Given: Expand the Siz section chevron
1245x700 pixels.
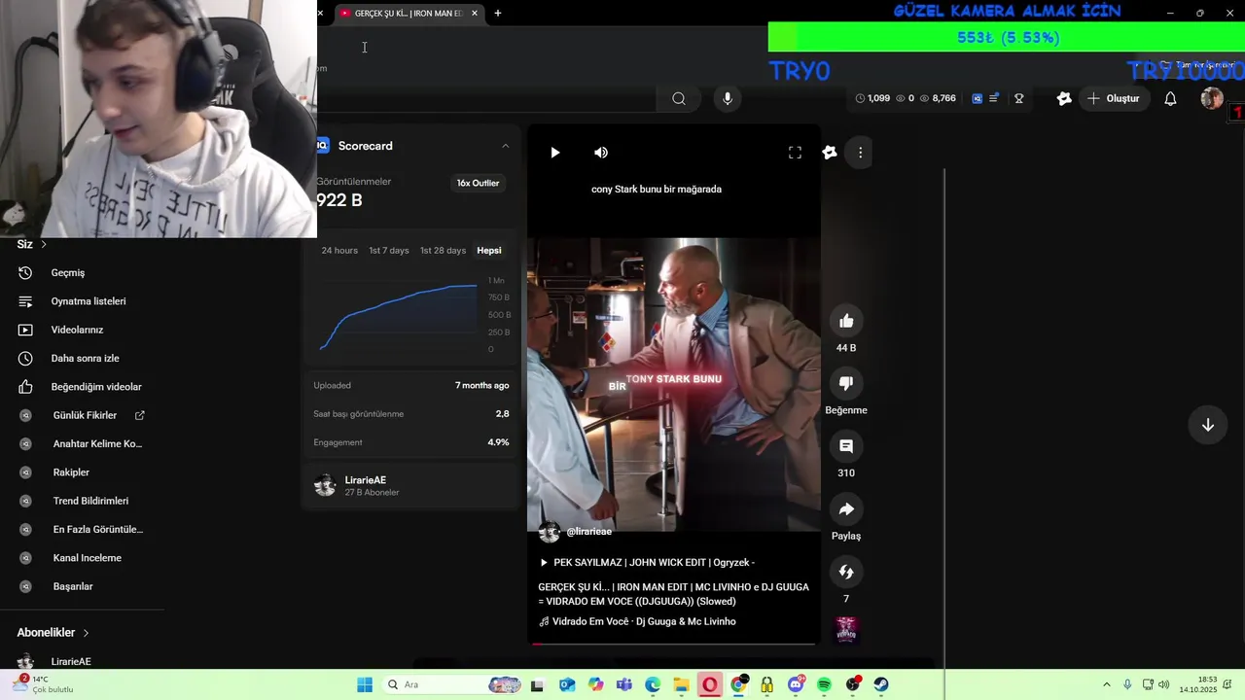Looking at the screenshot, I should [x=44, y=244].
